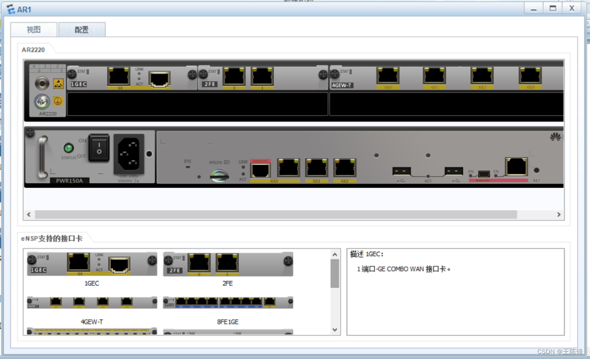The image size is (590, 359).
Task: Select port 0 on the installed 2FE card
Action: click(x=234, y=76)
